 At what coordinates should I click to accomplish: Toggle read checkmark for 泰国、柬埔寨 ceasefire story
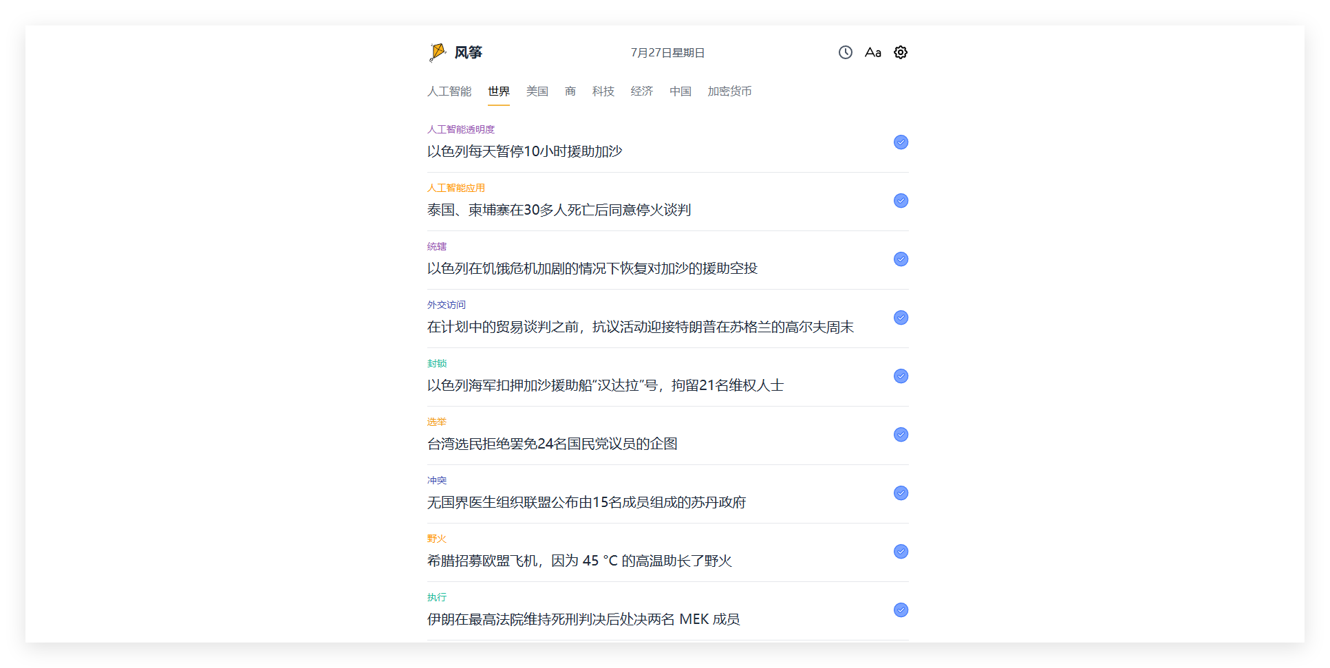point(901,201)
